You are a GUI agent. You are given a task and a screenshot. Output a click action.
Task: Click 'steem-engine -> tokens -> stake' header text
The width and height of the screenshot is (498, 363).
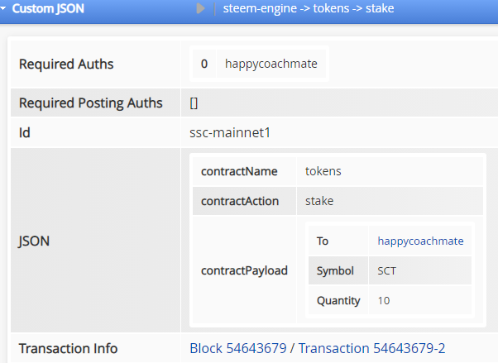coord(308,8)
